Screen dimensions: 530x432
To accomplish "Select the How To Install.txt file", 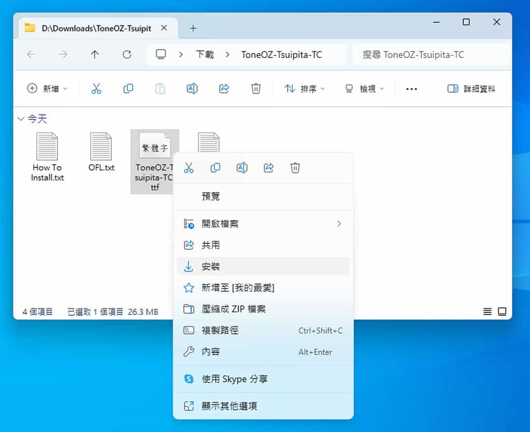I will pyautogui.click(x=47, y=157).
